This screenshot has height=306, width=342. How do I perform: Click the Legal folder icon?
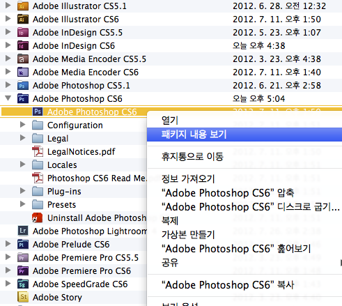tap(38, 138)
